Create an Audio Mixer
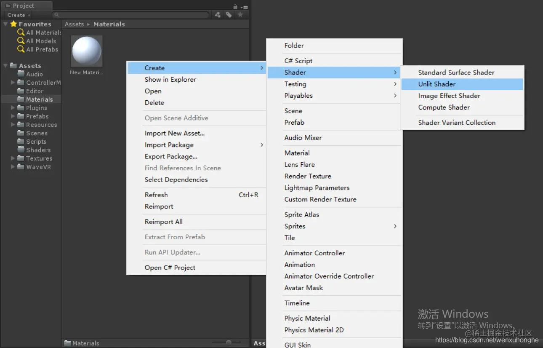 (x=335, y=138)
